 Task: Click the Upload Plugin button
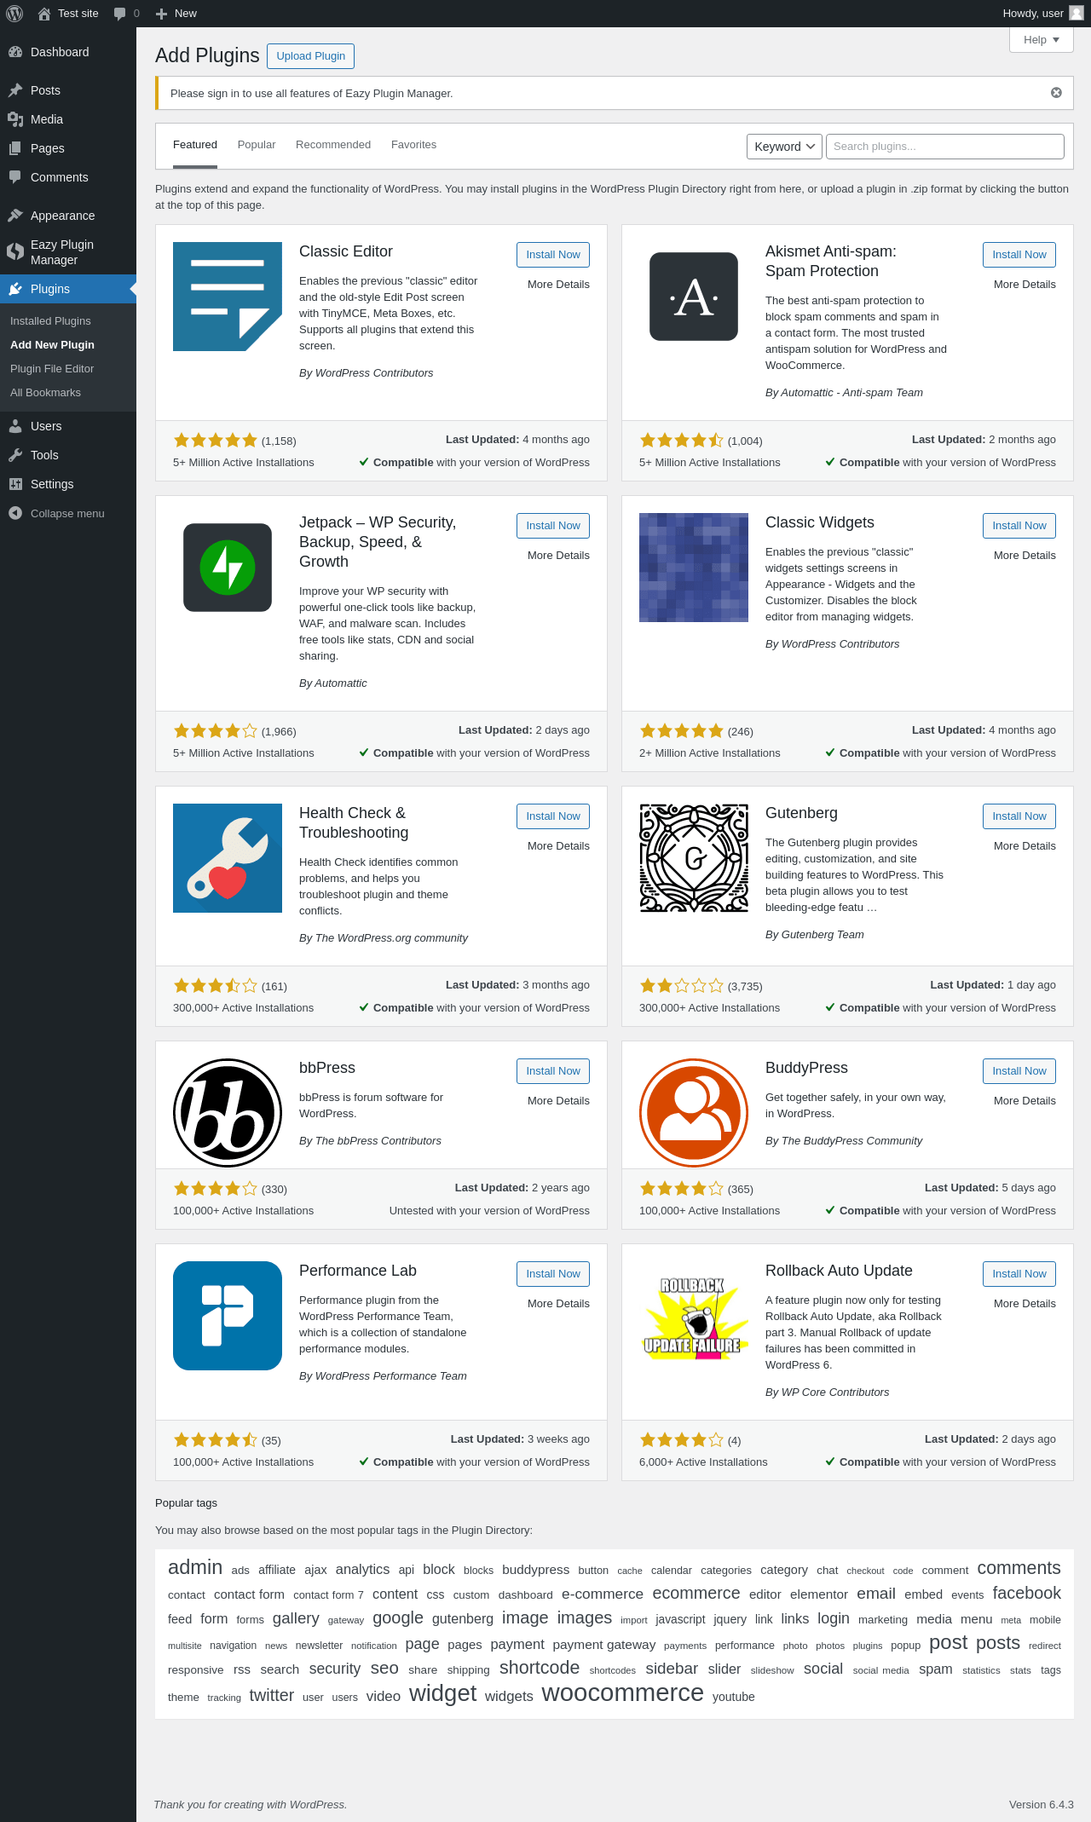click(310, 56)
